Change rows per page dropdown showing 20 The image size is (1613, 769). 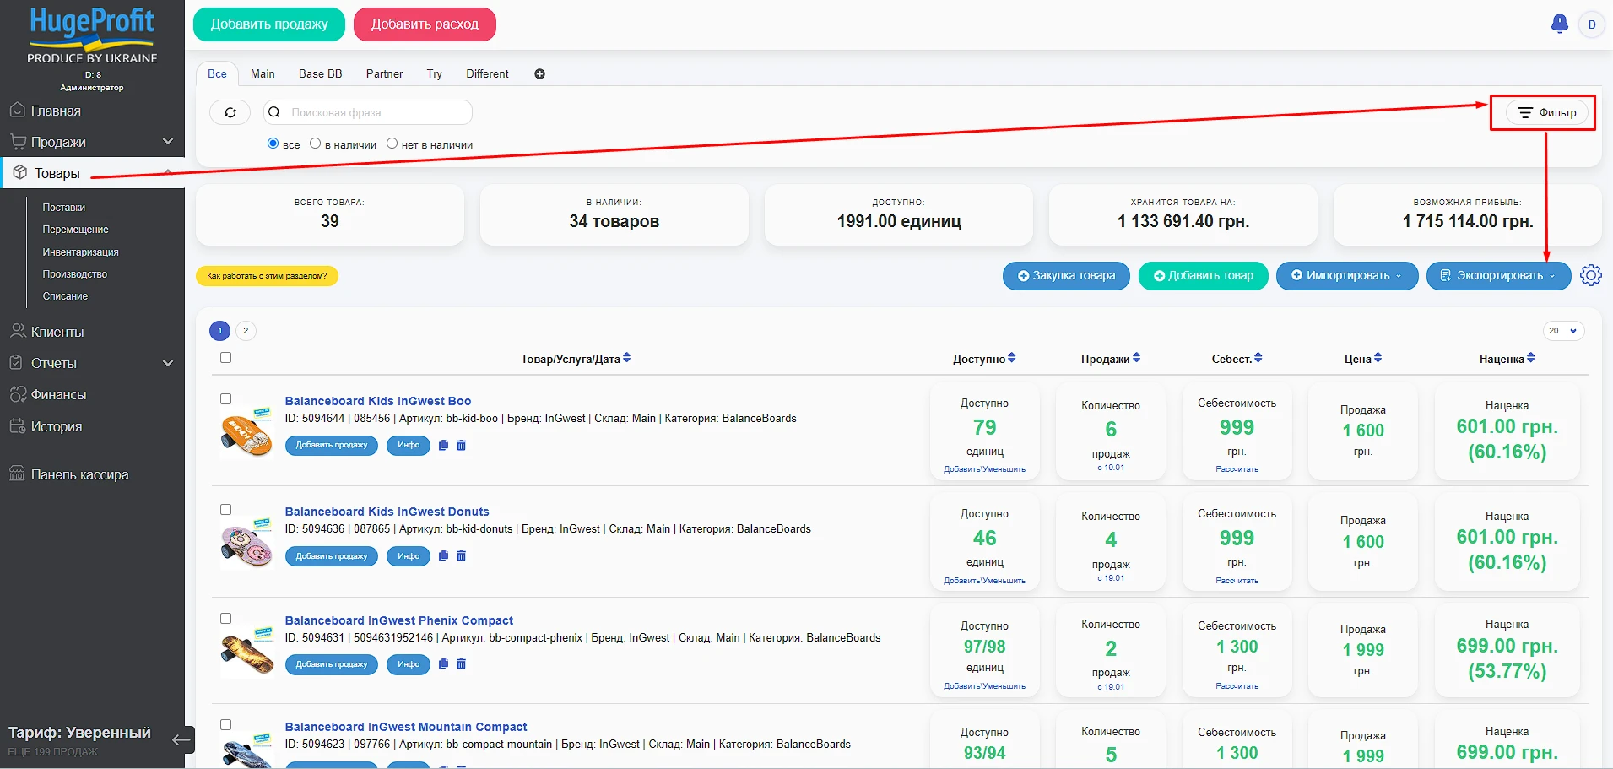pyautogui.click(x=1563, y=331)
